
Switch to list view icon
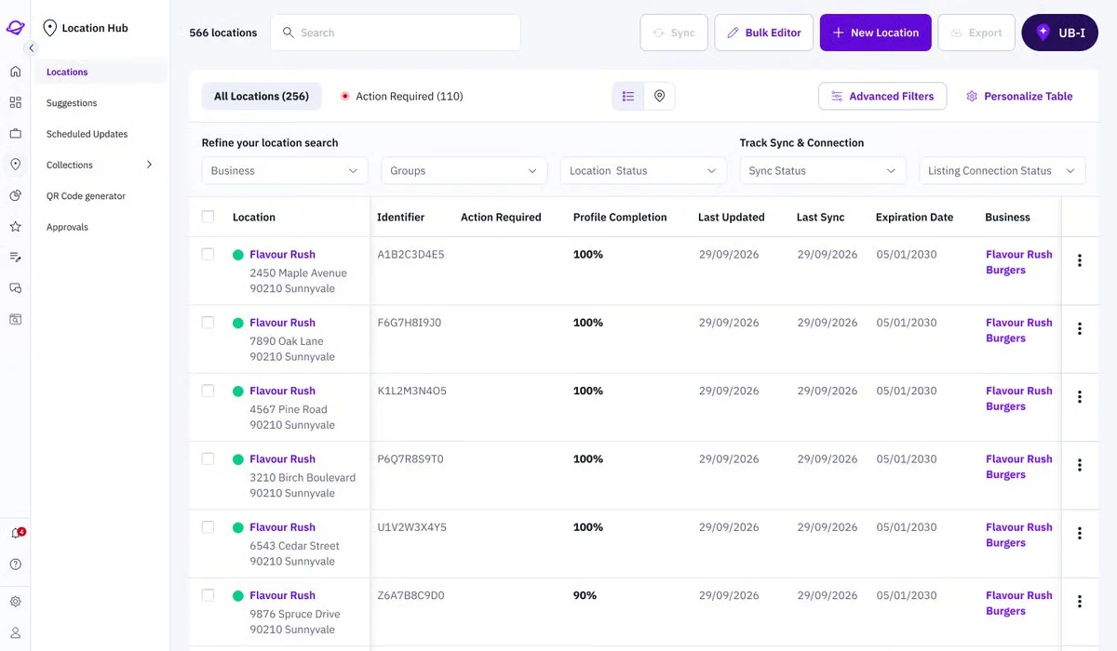[x=628, y=96]
